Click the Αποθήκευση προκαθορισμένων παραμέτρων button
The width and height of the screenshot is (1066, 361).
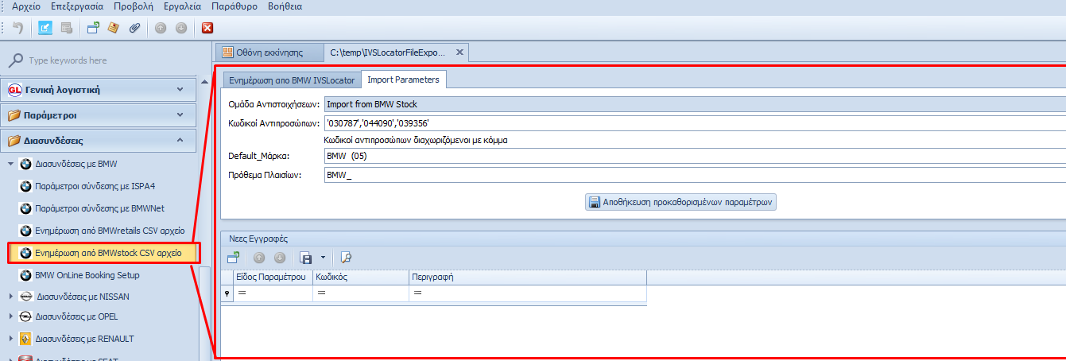pos(680,202)
